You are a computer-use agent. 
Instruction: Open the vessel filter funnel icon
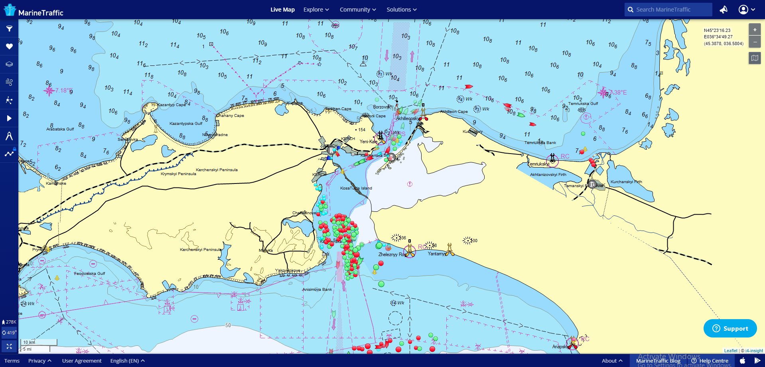tap(9, 29)
